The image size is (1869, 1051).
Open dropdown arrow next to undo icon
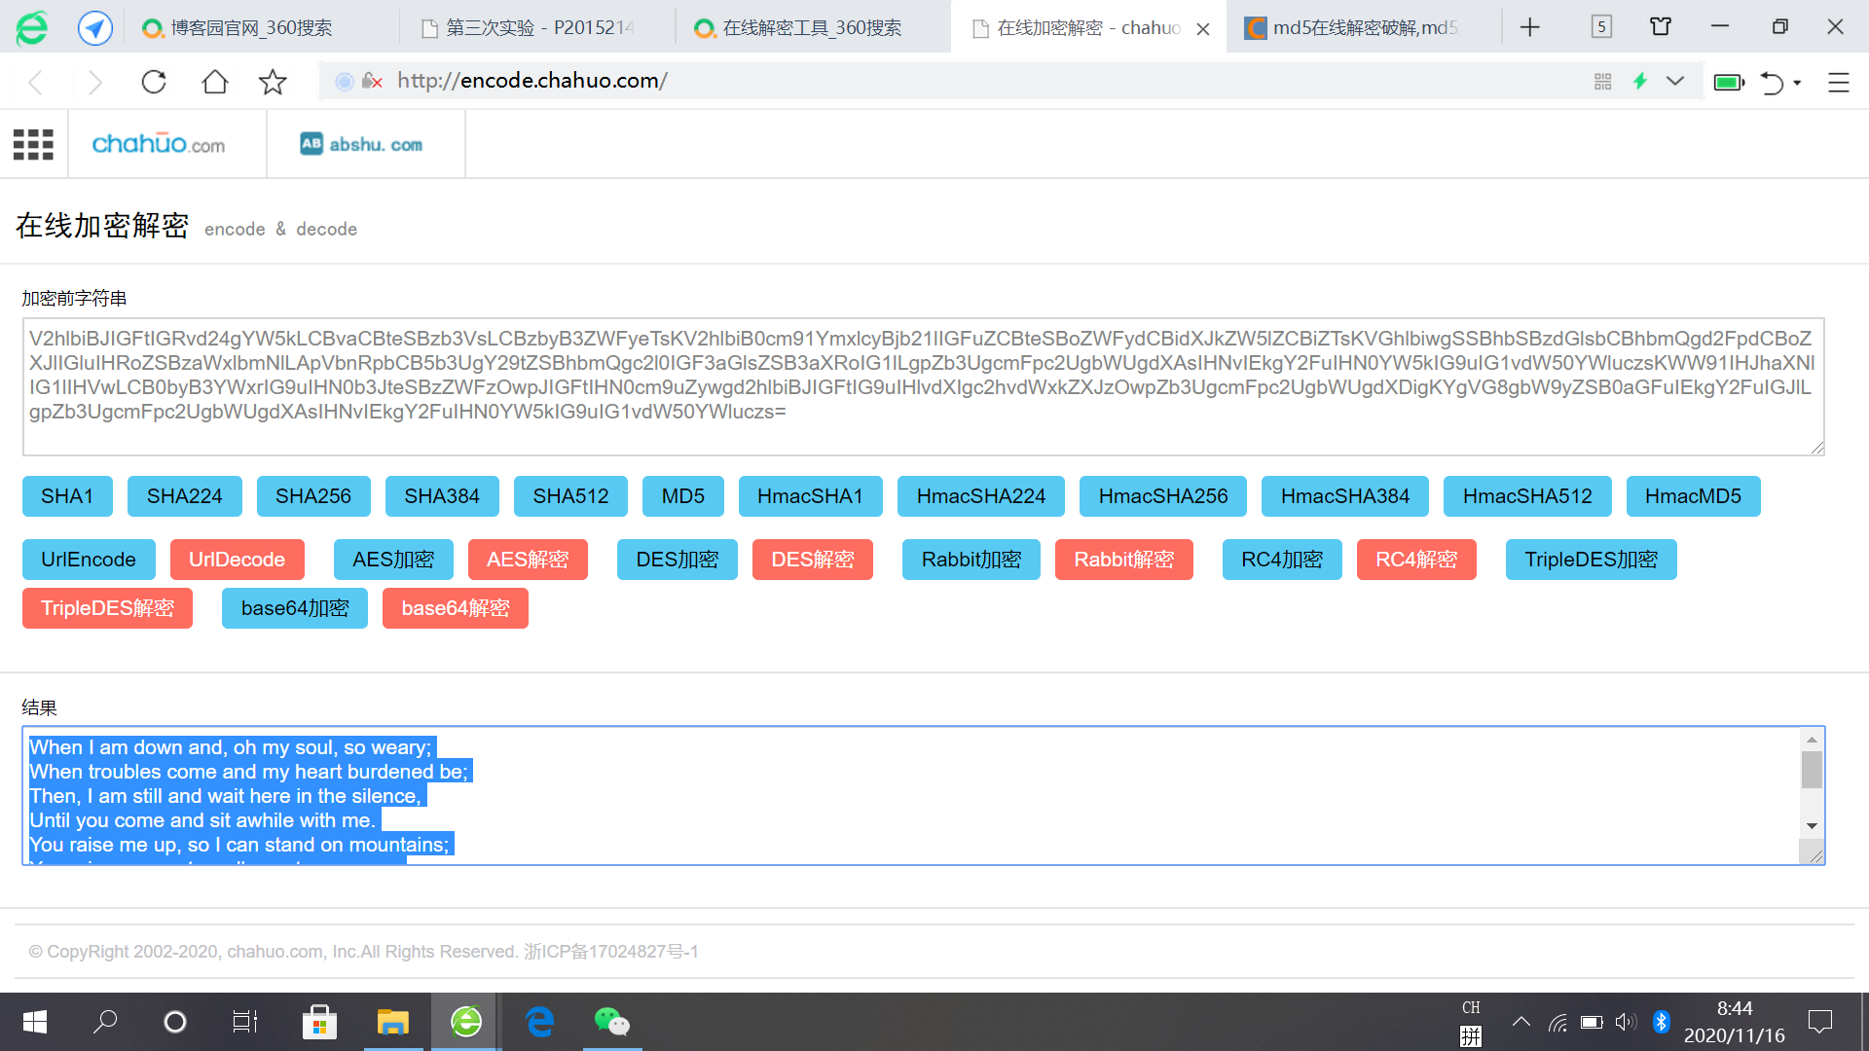(1797, 83)
